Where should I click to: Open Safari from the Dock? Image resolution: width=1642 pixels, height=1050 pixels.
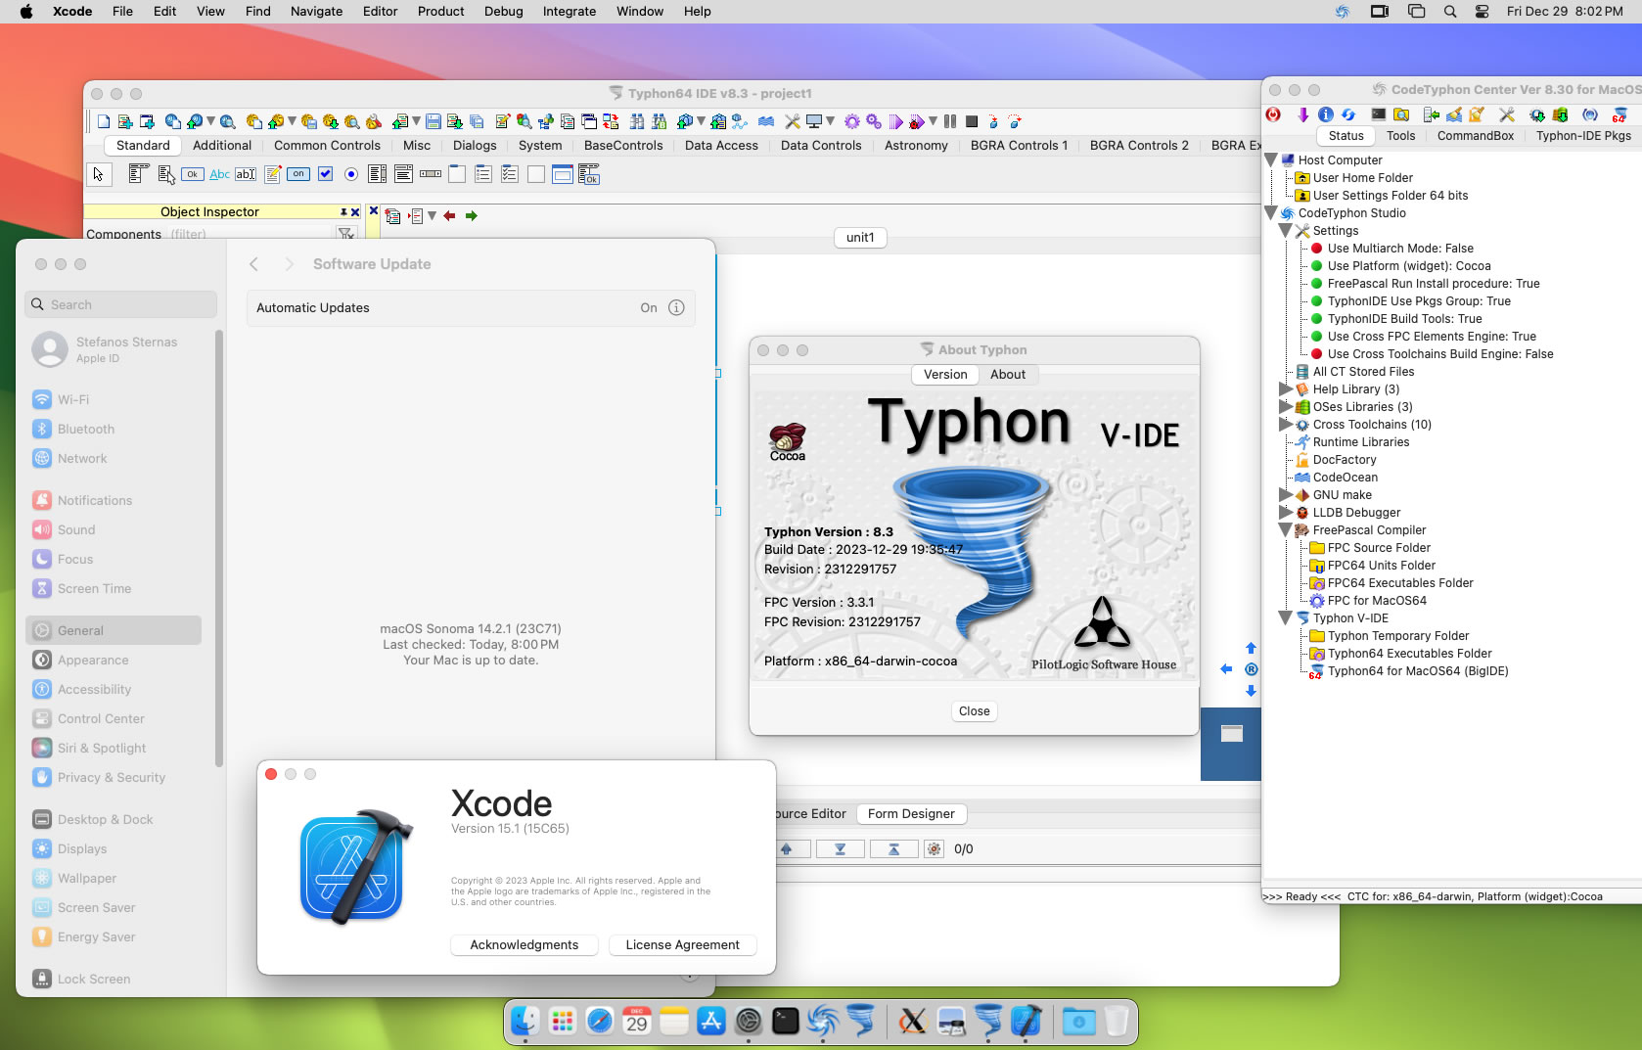pos(600,1022)
